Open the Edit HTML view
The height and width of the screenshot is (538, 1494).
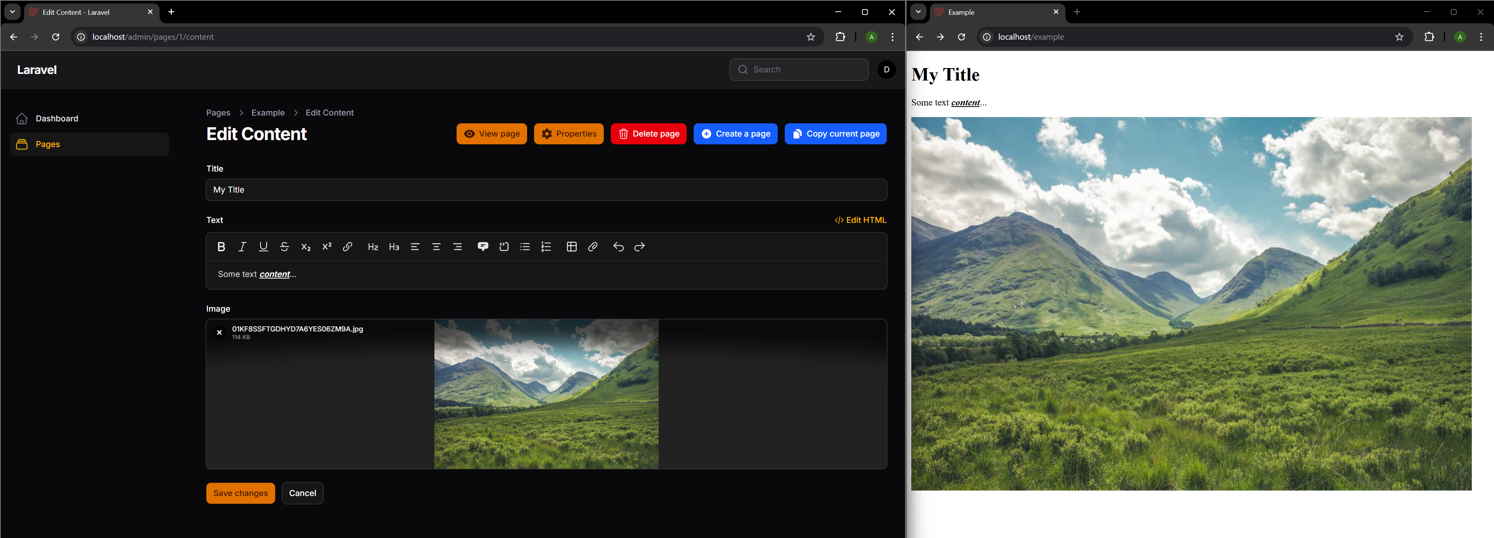point(861,220)
